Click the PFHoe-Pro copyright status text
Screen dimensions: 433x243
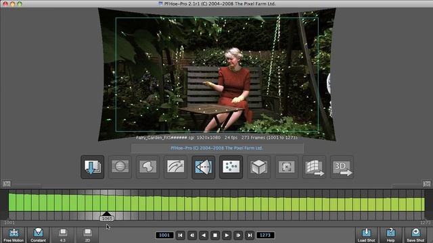(216, 148)
